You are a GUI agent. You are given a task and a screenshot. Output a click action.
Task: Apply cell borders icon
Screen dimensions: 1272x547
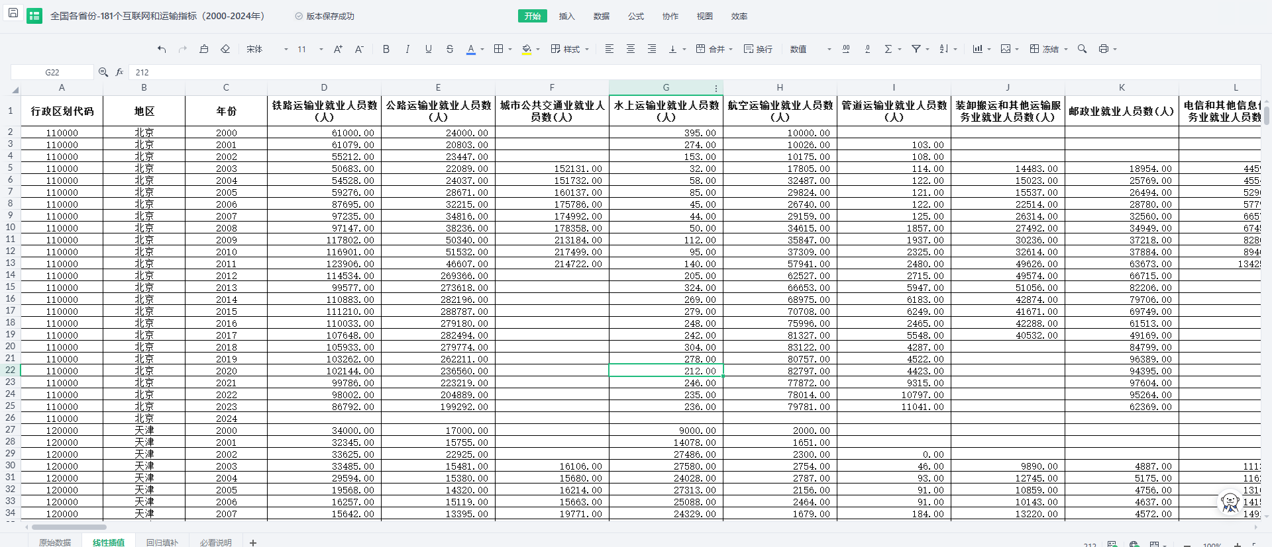[x=499, y=49]
